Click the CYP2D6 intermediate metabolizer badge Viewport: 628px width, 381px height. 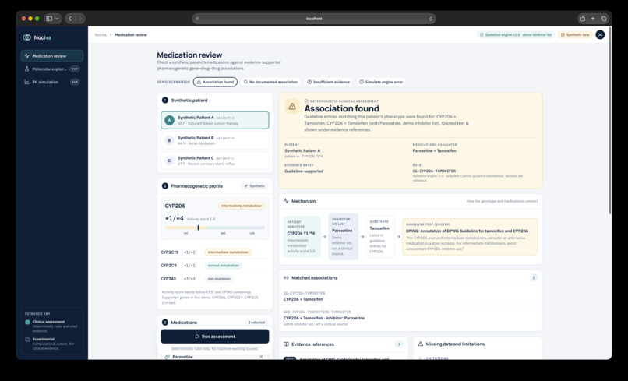pyautogui.click(x=241, y=206)
